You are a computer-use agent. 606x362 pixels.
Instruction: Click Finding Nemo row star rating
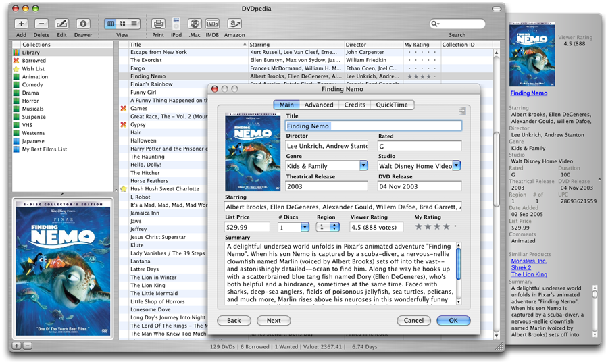[422, 76]
